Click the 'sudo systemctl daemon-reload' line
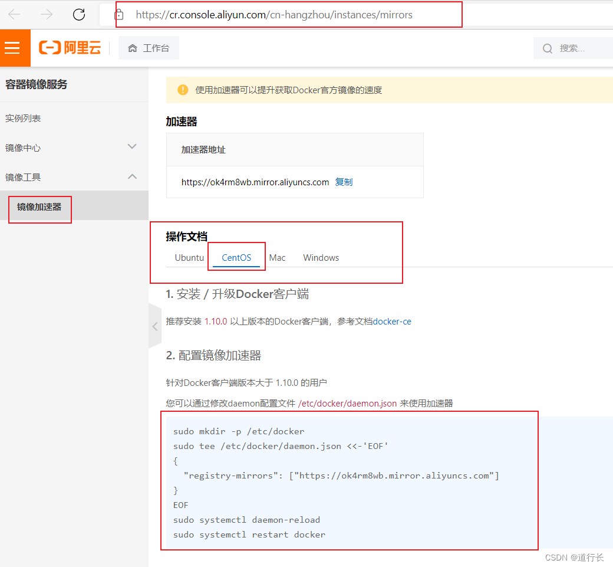613x567 pixels. click(246, 520)
